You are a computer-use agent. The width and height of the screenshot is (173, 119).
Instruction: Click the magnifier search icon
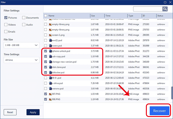pos(165,9)
